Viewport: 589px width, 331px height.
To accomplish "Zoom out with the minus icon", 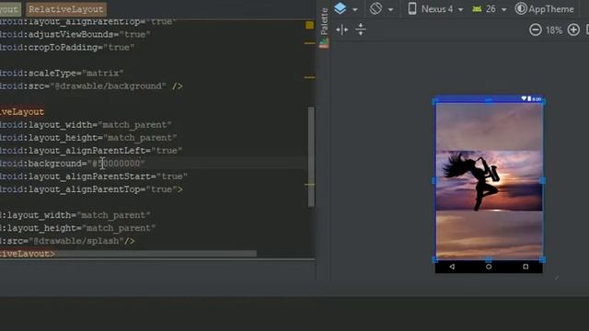I will pyautogui.click(x=536, y=29).
